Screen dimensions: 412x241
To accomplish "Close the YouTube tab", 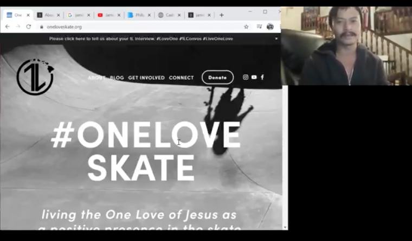I will pos(119,15).
